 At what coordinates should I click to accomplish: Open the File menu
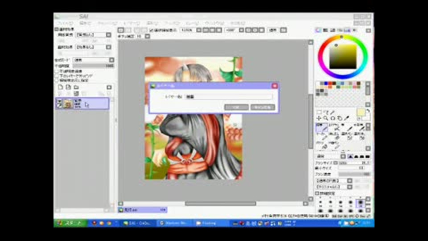65,23
